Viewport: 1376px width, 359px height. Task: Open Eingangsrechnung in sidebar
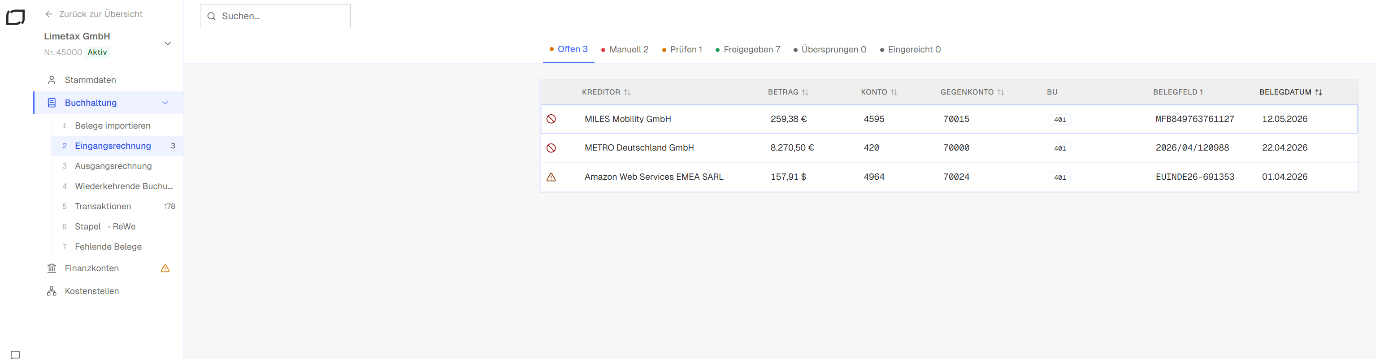117,146
